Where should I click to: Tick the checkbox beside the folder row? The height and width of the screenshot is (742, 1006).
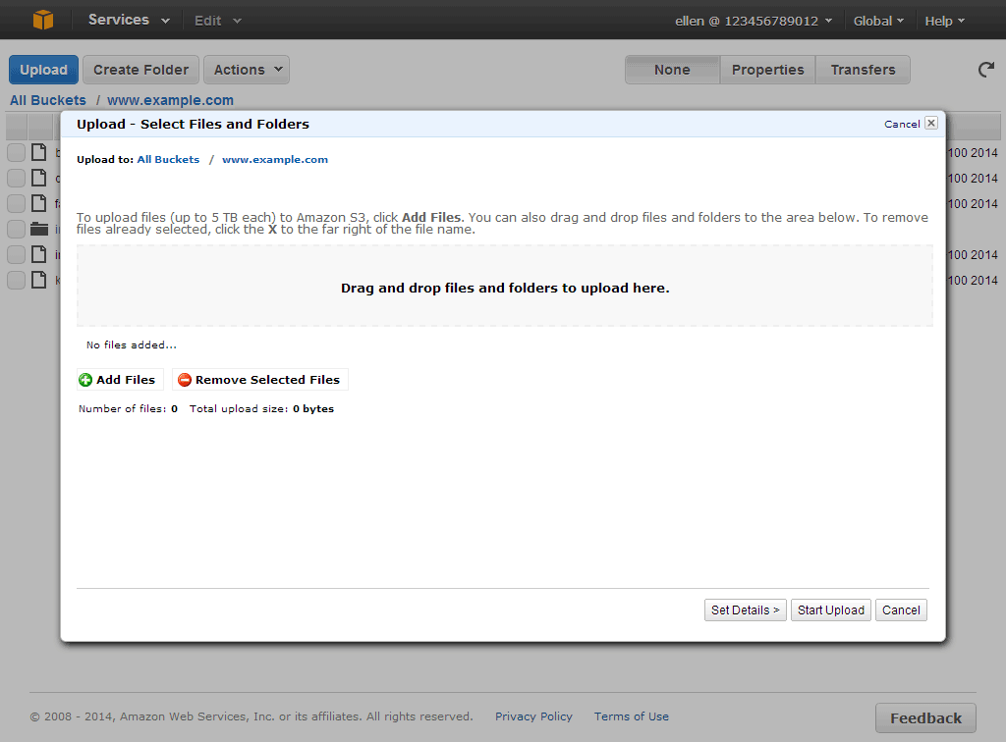coord(17,230)
